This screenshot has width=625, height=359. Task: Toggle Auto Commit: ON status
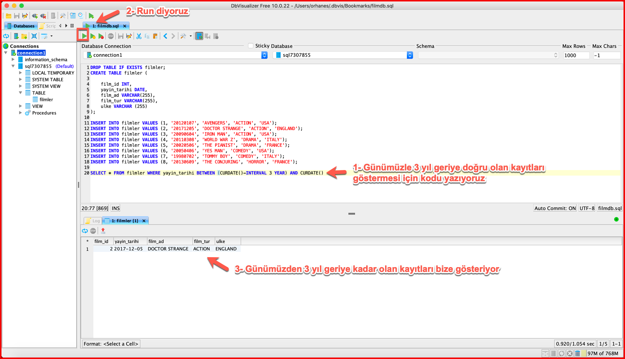pos(555,208)
